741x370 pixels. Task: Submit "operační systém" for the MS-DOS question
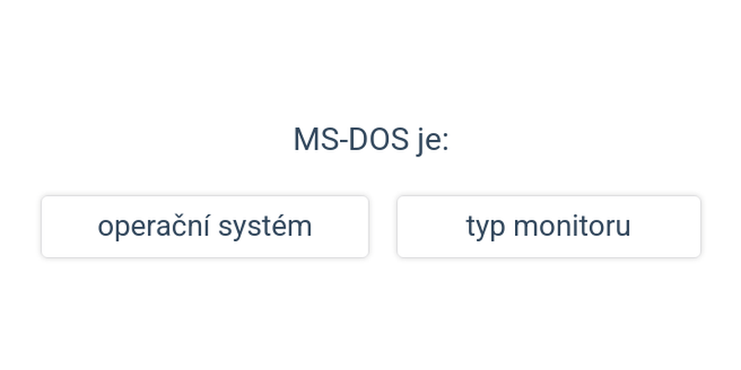click(205, 227)
